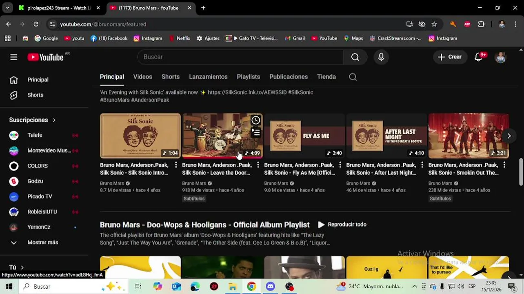524x294 pixels.
Task: Switch to the Tienda tab
Action: click(x=326, y=77)
